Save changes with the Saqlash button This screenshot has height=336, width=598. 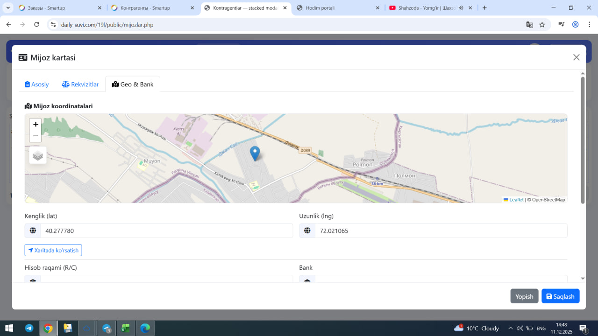[x=560, y=296]
